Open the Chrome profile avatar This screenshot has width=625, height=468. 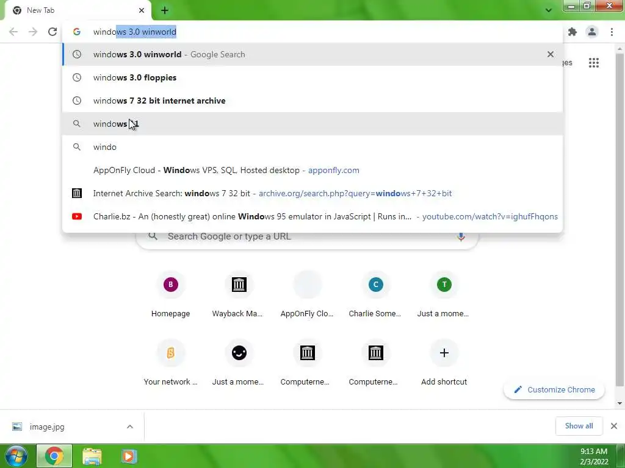coord(592,32)
